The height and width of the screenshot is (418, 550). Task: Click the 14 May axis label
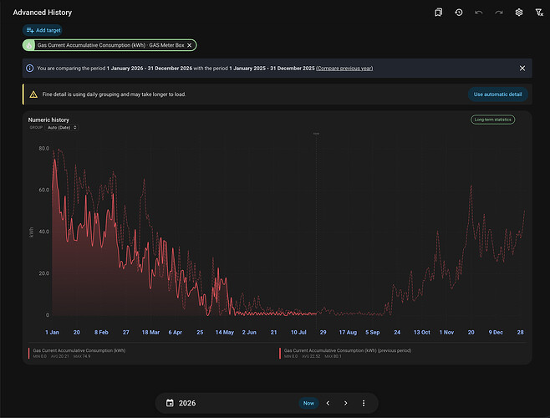click(x=225, y=332)
